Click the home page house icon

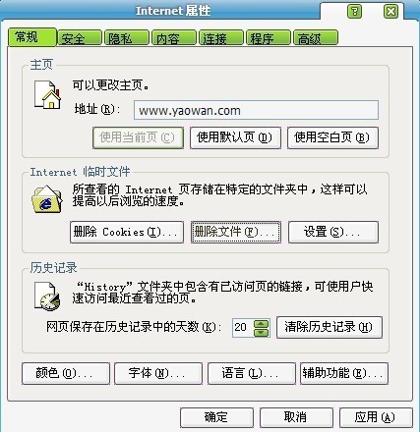click(x=48, y=95)
